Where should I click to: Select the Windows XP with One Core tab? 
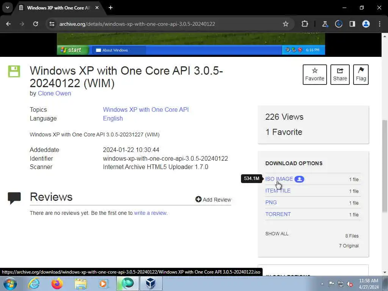[x=58, y=8]
